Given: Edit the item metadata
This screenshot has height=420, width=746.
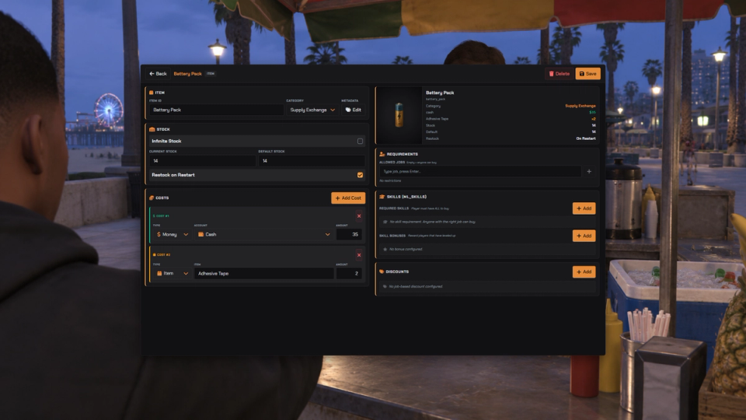Looking at the screenshot, I should tap(353, 110).
